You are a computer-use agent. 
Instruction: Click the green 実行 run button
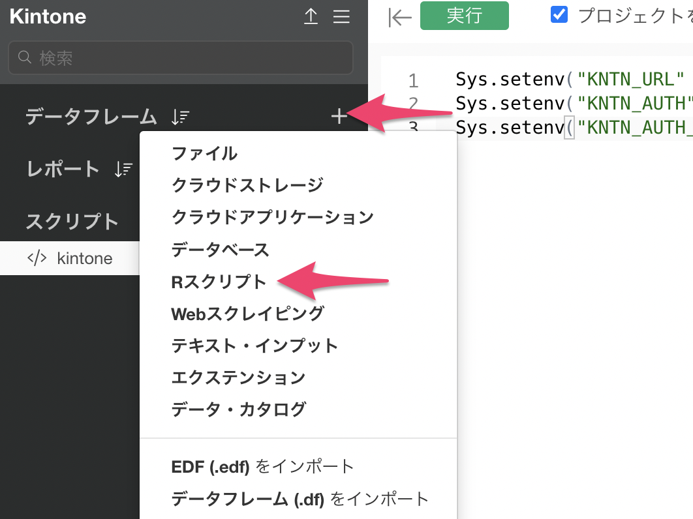coord(464,16)
